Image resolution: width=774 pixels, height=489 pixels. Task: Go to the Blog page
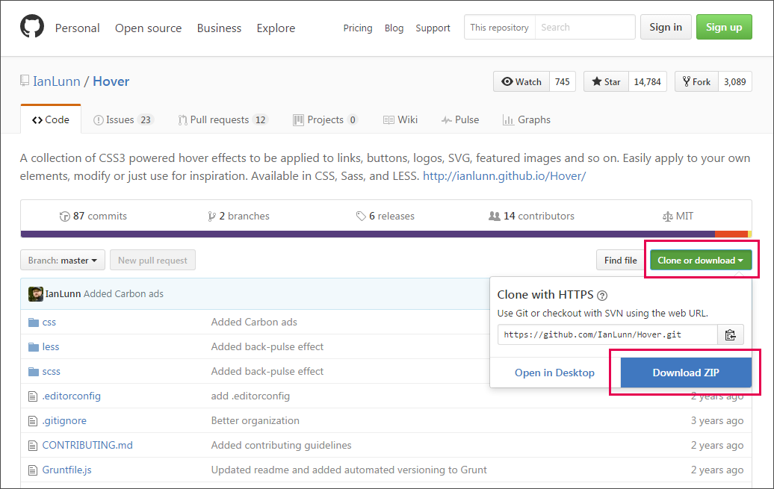pyautogui.click(x=394, y=28)
